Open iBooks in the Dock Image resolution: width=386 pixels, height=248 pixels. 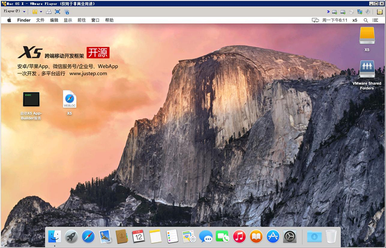256,236
